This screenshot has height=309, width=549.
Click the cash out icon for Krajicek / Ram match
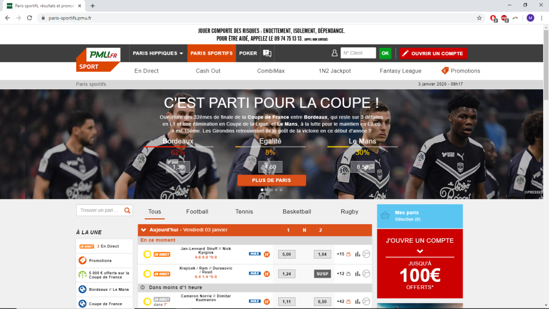coord(267,274)
